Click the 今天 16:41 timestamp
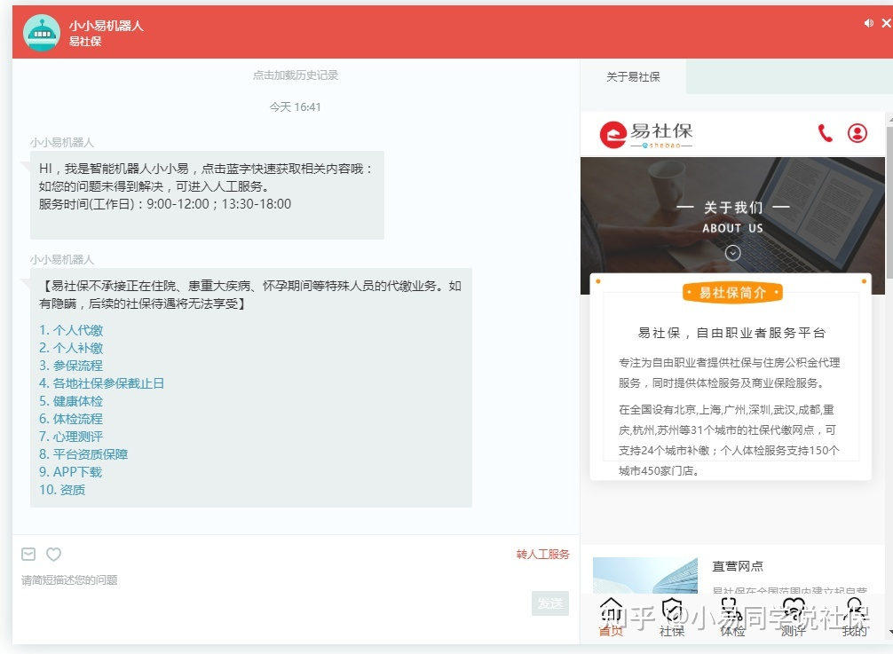Image resolution: width=893 pixels, height=654 pixels. [x=295, y=107]
